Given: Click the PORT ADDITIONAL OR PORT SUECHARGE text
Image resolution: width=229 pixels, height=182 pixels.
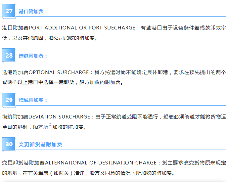Looking at the screenshot, I should click(82, 28).
